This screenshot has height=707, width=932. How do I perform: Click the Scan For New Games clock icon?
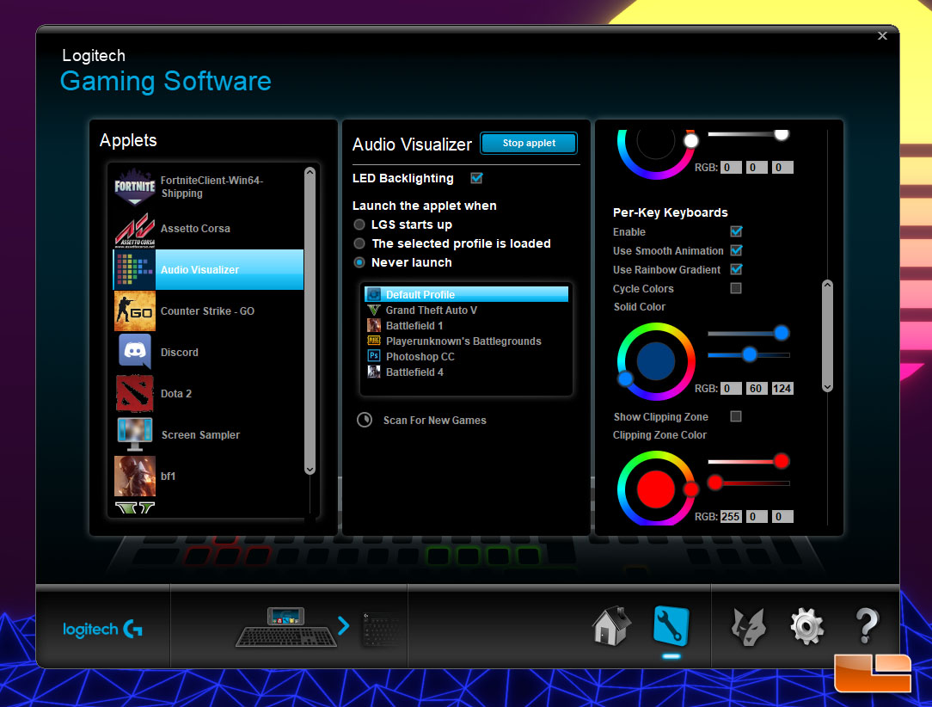[365, 420]
